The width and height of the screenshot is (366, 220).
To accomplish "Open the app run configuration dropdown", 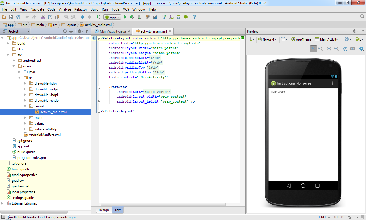I will tap(113, 17).
